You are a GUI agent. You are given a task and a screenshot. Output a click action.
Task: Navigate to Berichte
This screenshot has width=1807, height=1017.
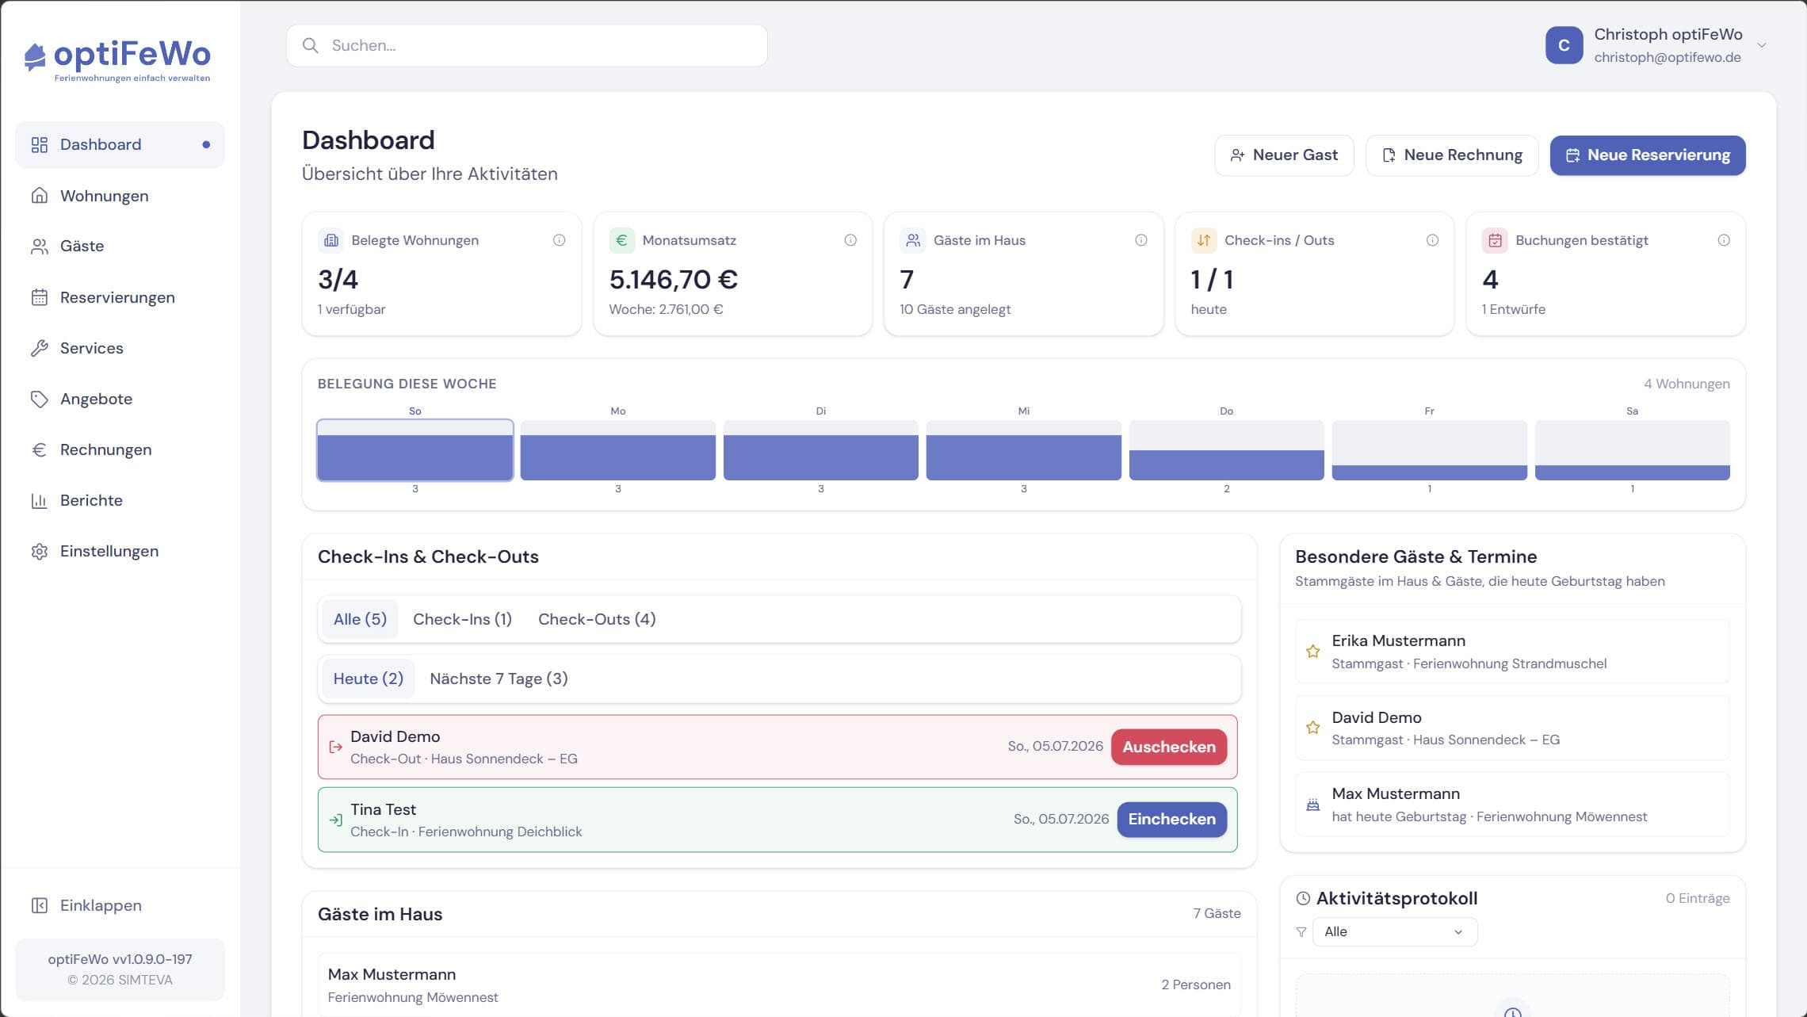(120, 500)
